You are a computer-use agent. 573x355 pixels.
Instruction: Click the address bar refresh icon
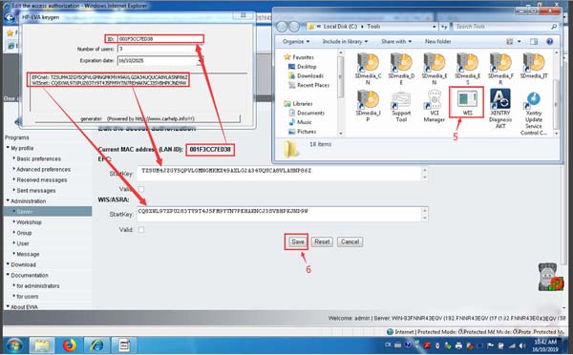(444, 27)
